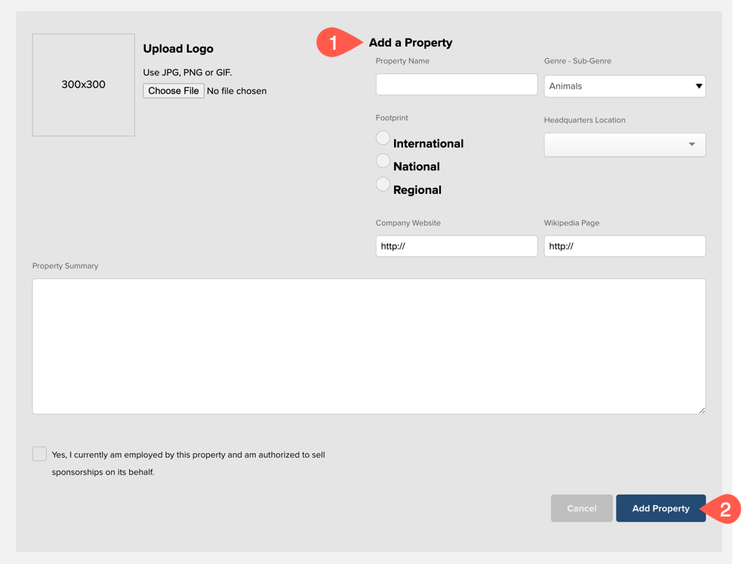Select the International footprint radio button

tap(383, 138)
